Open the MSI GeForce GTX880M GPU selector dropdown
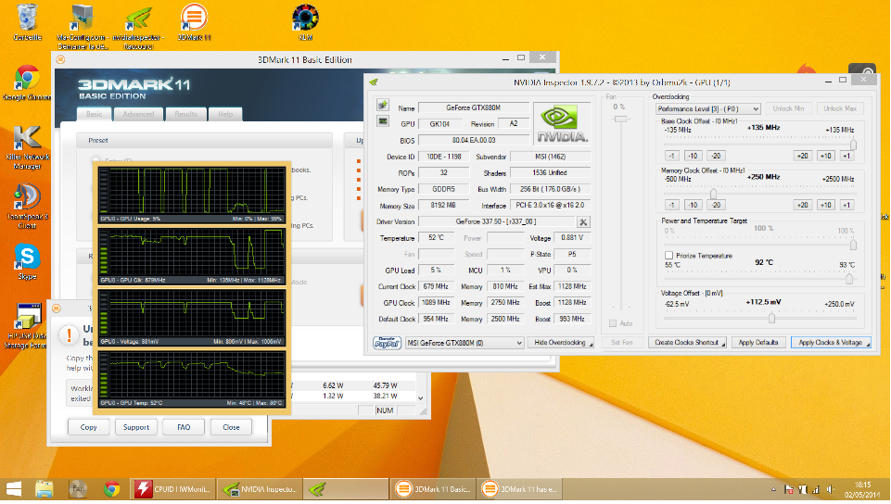The height and width of the screenshot is (504, 891). click(465, 343)
